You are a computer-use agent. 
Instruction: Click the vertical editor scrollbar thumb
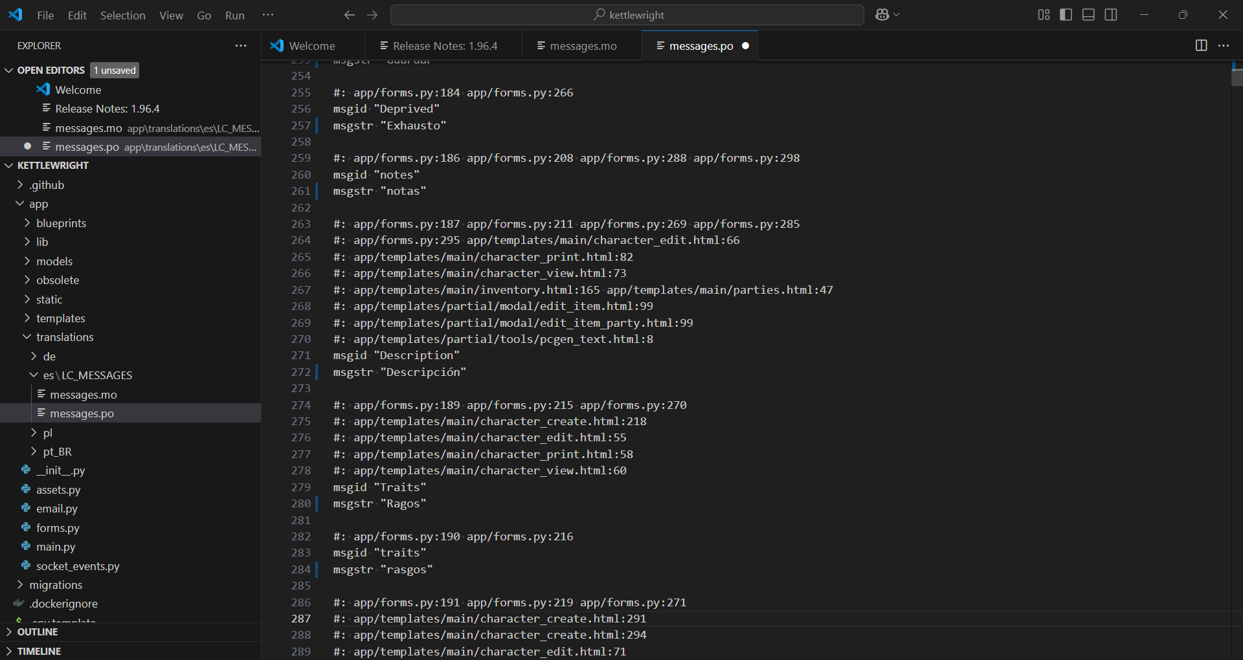[1237, 76]
